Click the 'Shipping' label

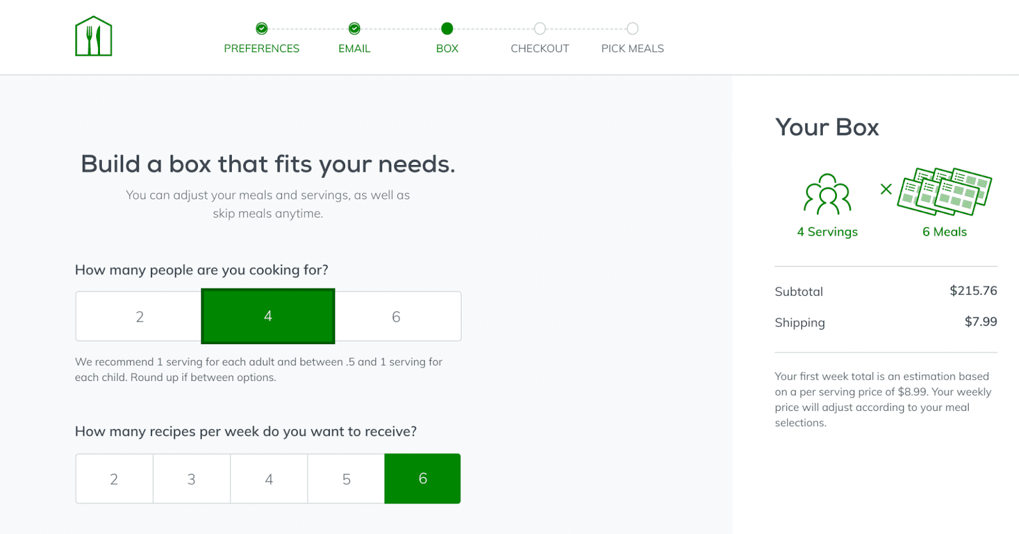(800, 323)
